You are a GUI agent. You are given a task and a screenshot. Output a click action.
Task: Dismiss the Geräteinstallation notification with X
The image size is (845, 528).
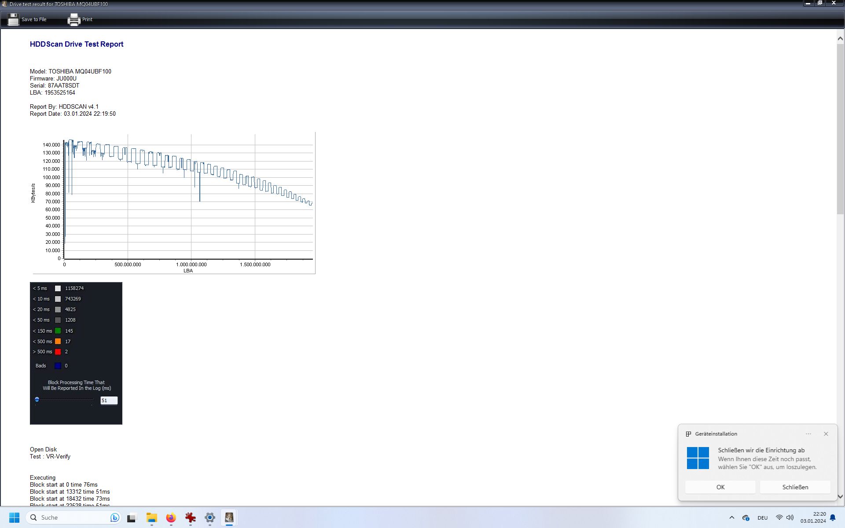coord(826,434)
